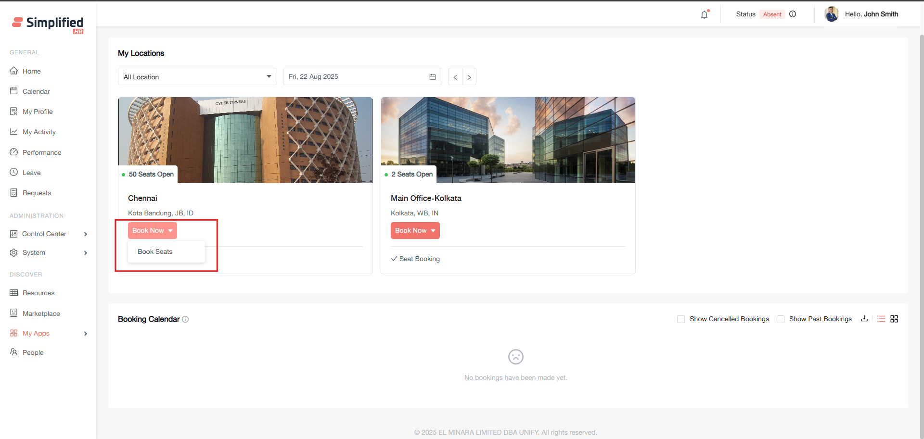Open the Leave page in sidebar
This screenshot has width=924, height=439.
click(32, 173)
